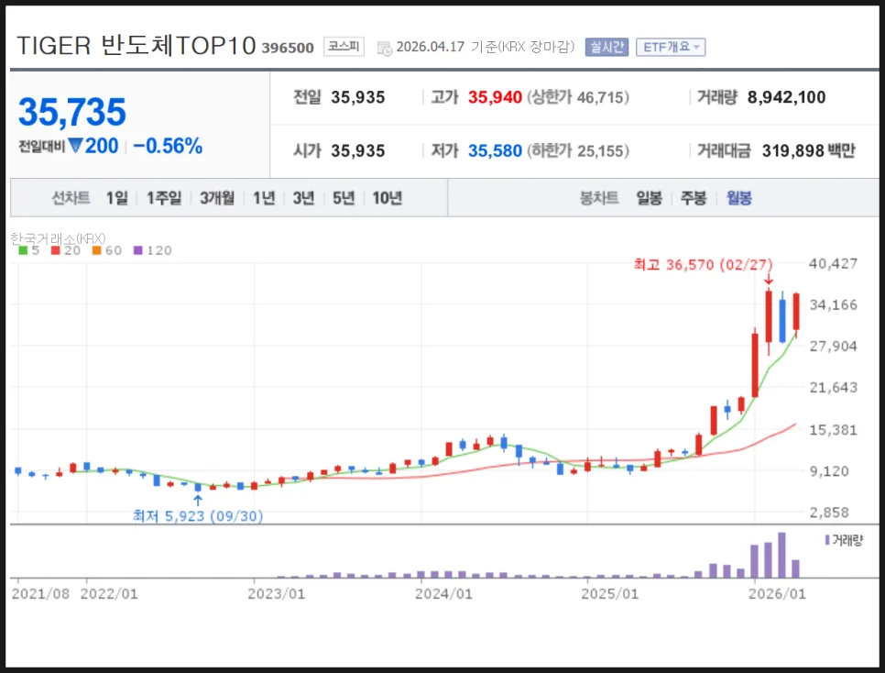The image size is (885, 673).
Task: Click the 하한가 25,155 text
Action: pyautogui.click(x=578, y=151)
